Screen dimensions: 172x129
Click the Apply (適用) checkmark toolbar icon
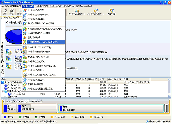(x=5, y=11)
